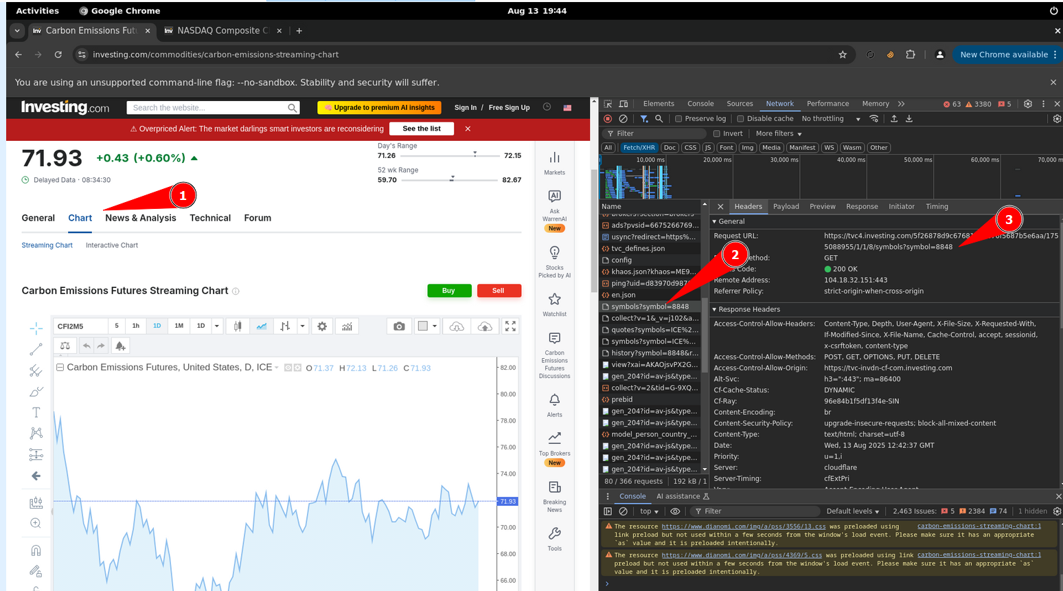Enable the Preserve log checkbox

678,119
